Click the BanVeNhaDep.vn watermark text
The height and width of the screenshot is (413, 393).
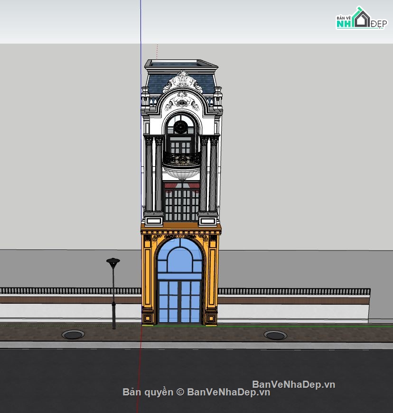coord(293,384)
